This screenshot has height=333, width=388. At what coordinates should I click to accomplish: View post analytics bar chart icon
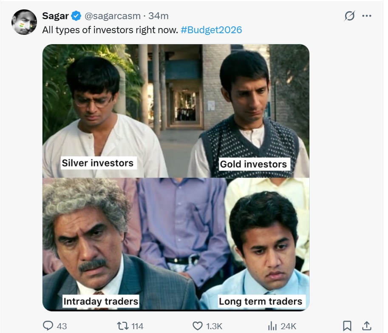272,326
